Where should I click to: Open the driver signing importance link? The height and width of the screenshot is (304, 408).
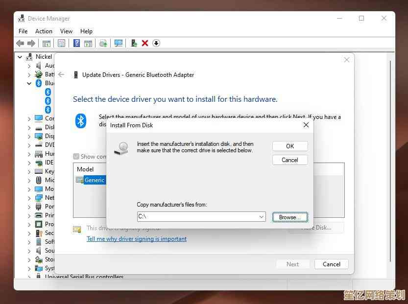pyautogui.click(x=136, y=239)
